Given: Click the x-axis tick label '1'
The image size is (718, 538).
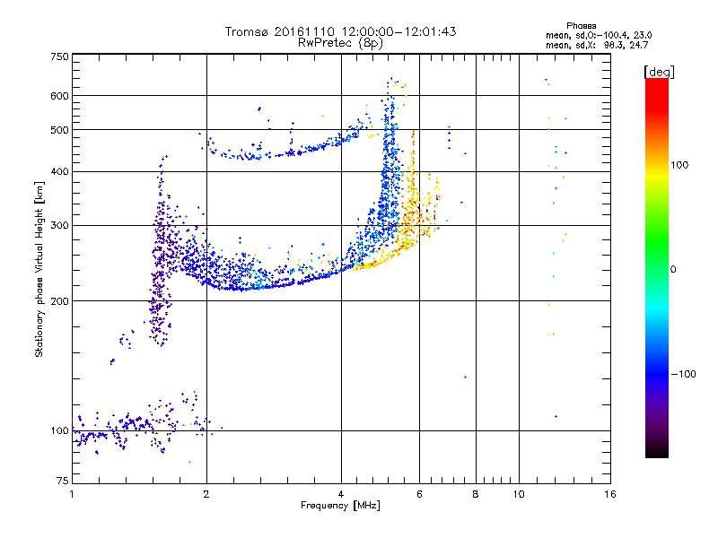Looking at the screenshot, I should pos(72,494).
